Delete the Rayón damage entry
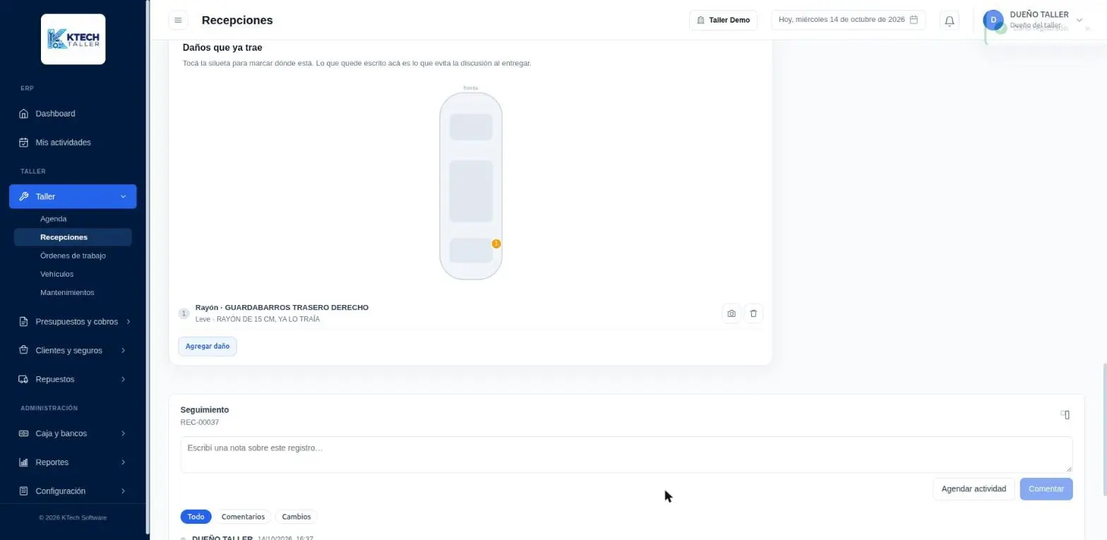The image size is (1107, 540). (x=753, y=313)
